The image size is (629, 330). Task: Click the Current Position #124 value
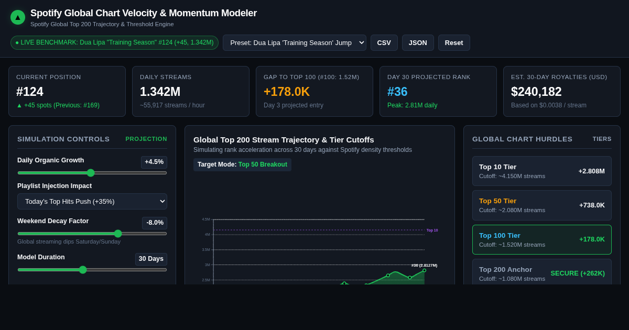(30, 92)
